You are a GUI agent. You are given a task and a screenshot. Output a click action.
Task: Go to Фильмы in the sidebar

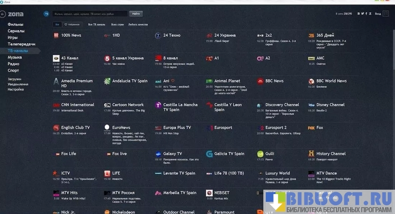click(x=16, y=24)
